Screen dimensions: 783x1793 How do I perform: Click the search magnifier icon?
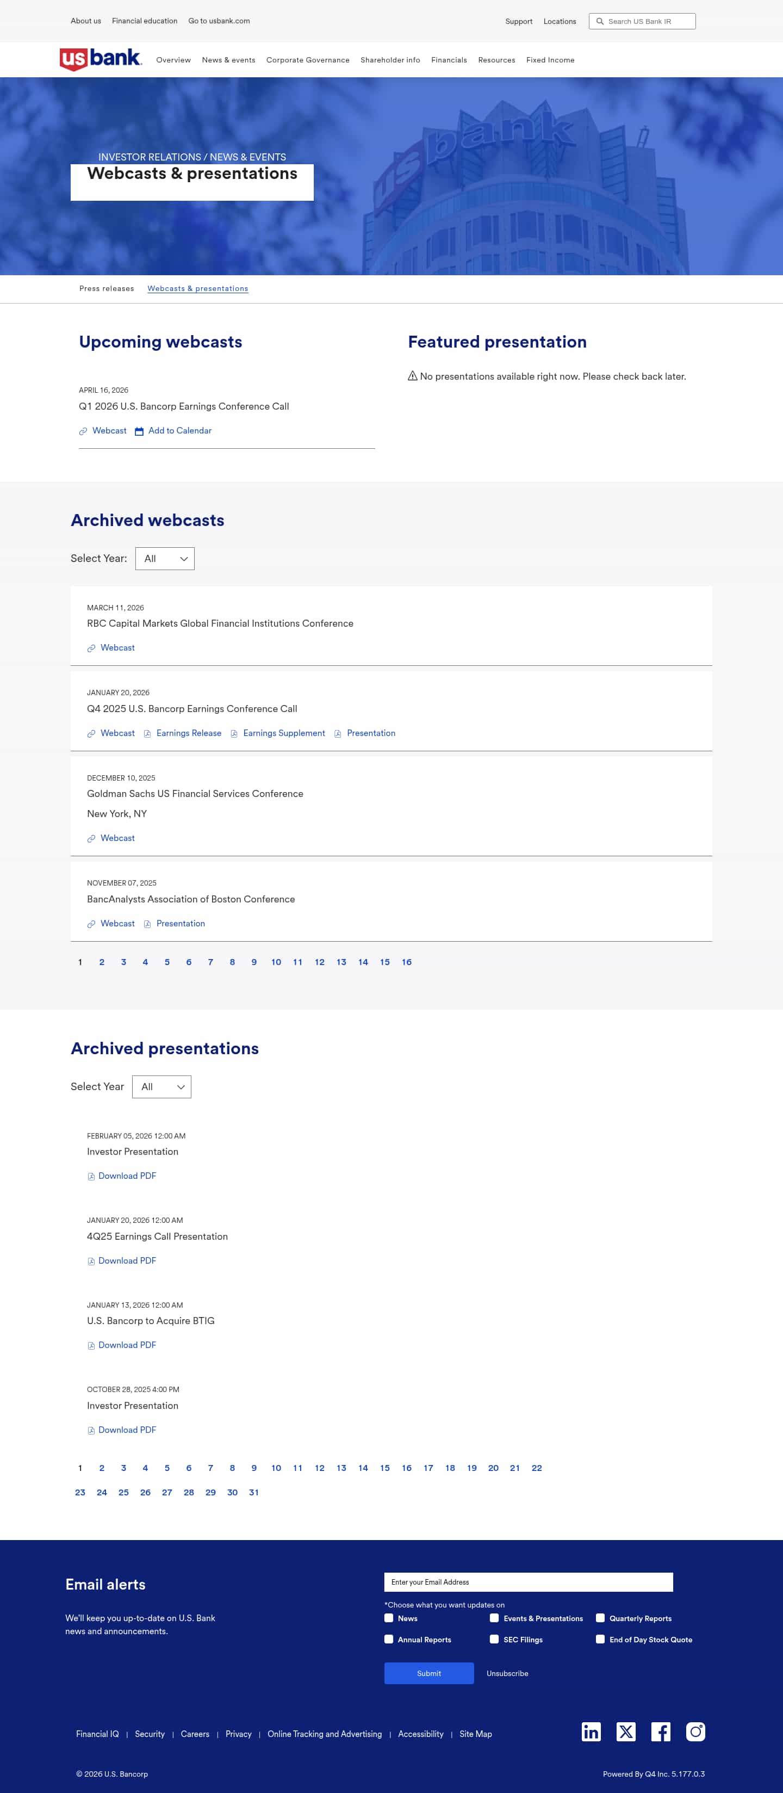tap(600, 22)
